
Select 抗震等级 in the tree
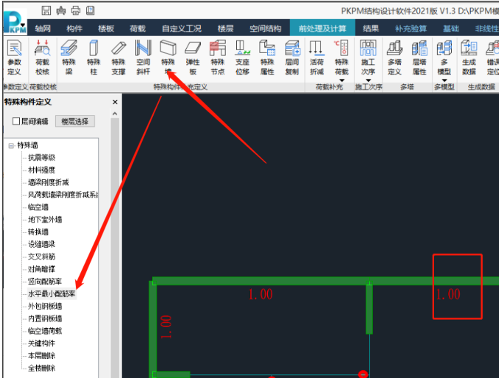point(41,158)
